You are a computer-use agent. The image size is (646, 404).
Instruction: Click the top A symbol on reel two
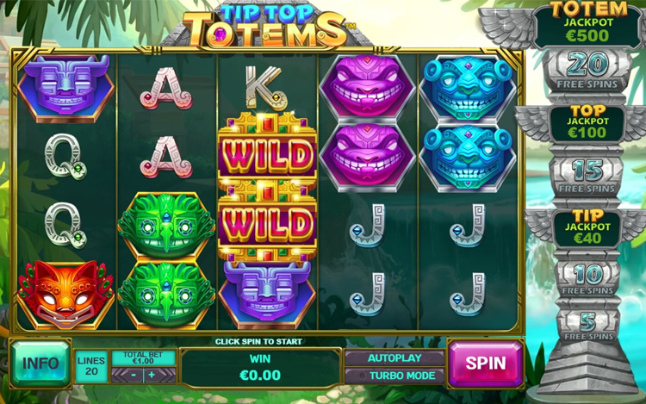pos(165,88)
